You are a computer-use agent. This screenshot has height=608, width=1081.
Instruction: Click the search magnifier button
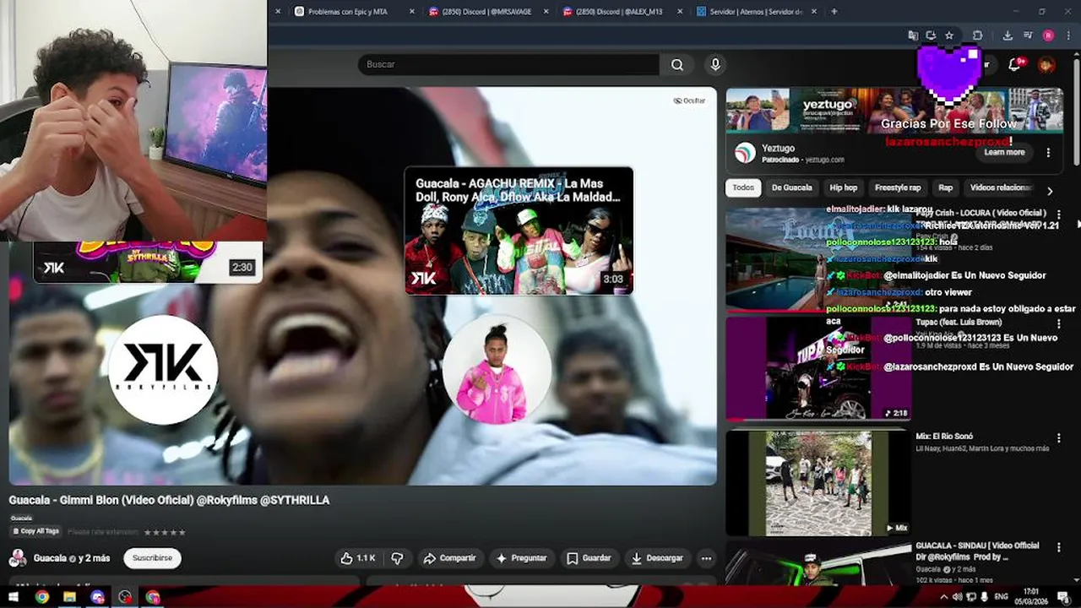click(x=677, y=64)
